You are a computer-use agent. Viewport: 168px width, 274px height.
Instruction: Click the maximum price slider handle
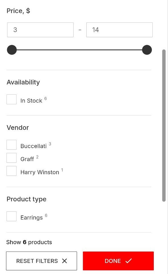pyautogui.click(x=147, y=50)
